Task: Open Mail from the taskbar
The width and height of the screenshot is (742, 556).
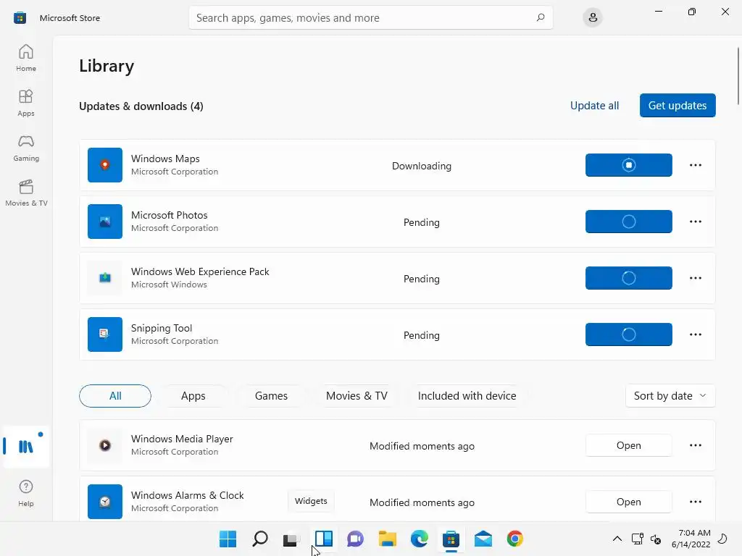Action: pyautogui.click(x=483, y=539)
